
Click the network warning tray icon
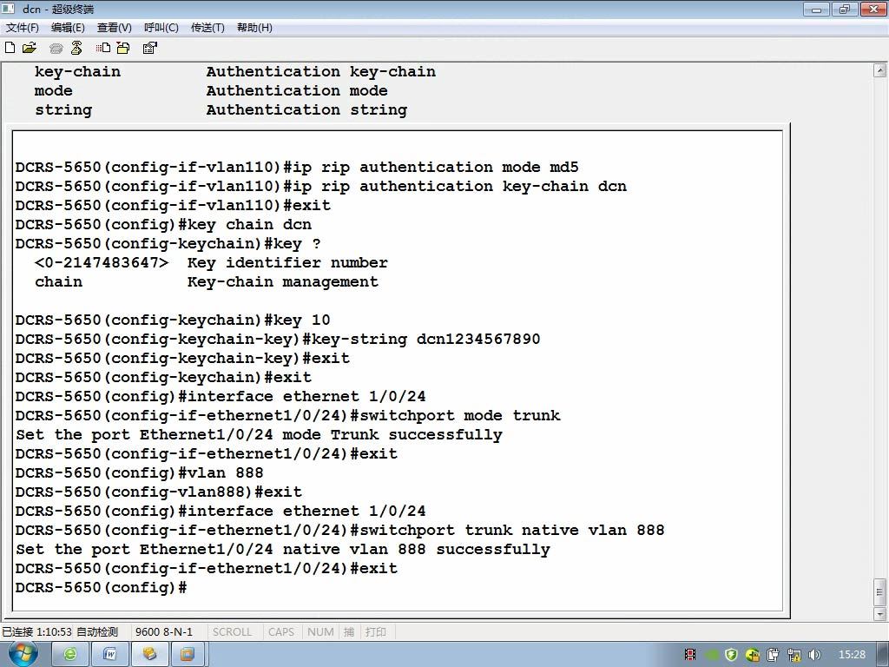coord(794,655)
